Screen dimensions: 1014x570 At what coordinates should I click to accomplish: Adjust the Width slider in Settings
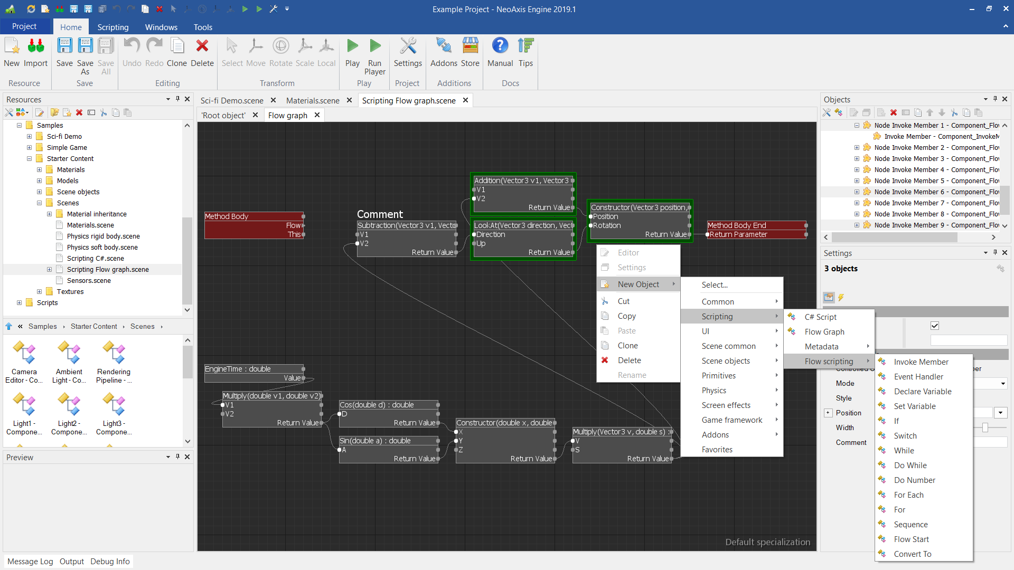pyautogui.click(x=985, y=427)
